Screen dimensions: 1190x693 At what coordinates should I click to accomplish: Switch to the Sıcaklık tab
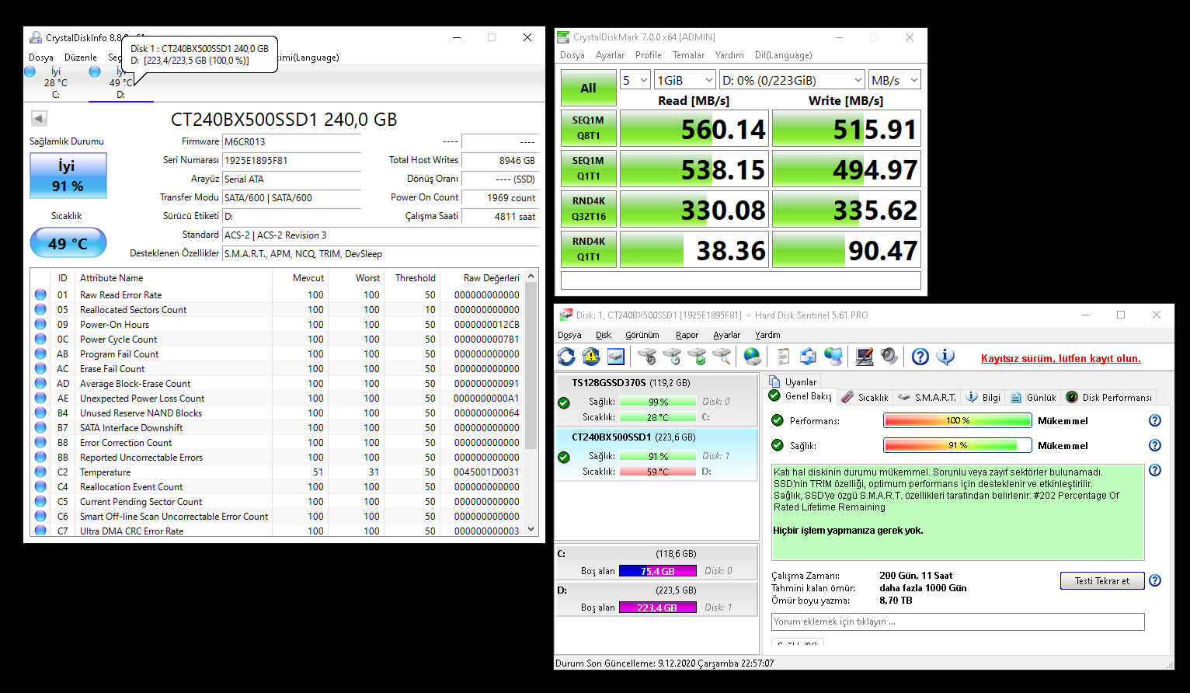[865, 397]
